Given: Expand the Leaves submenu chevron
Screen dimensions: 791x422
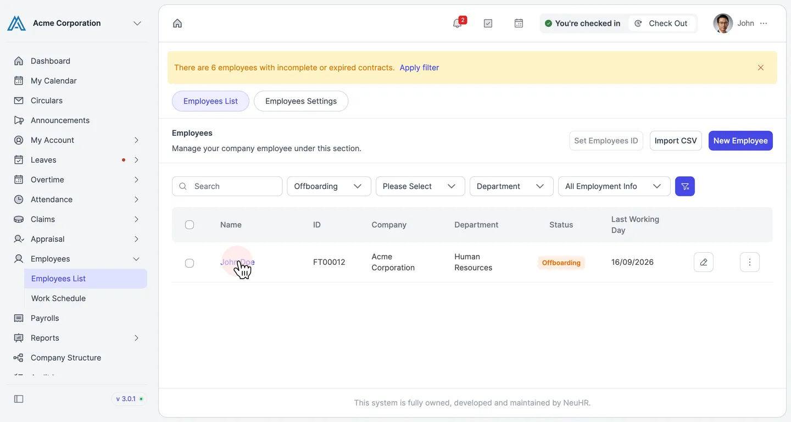Looking at the screenshot, I should (136, 160).
